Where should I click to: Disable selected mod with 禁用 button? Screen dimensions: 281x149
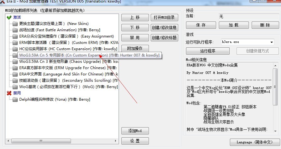point(135,38)
